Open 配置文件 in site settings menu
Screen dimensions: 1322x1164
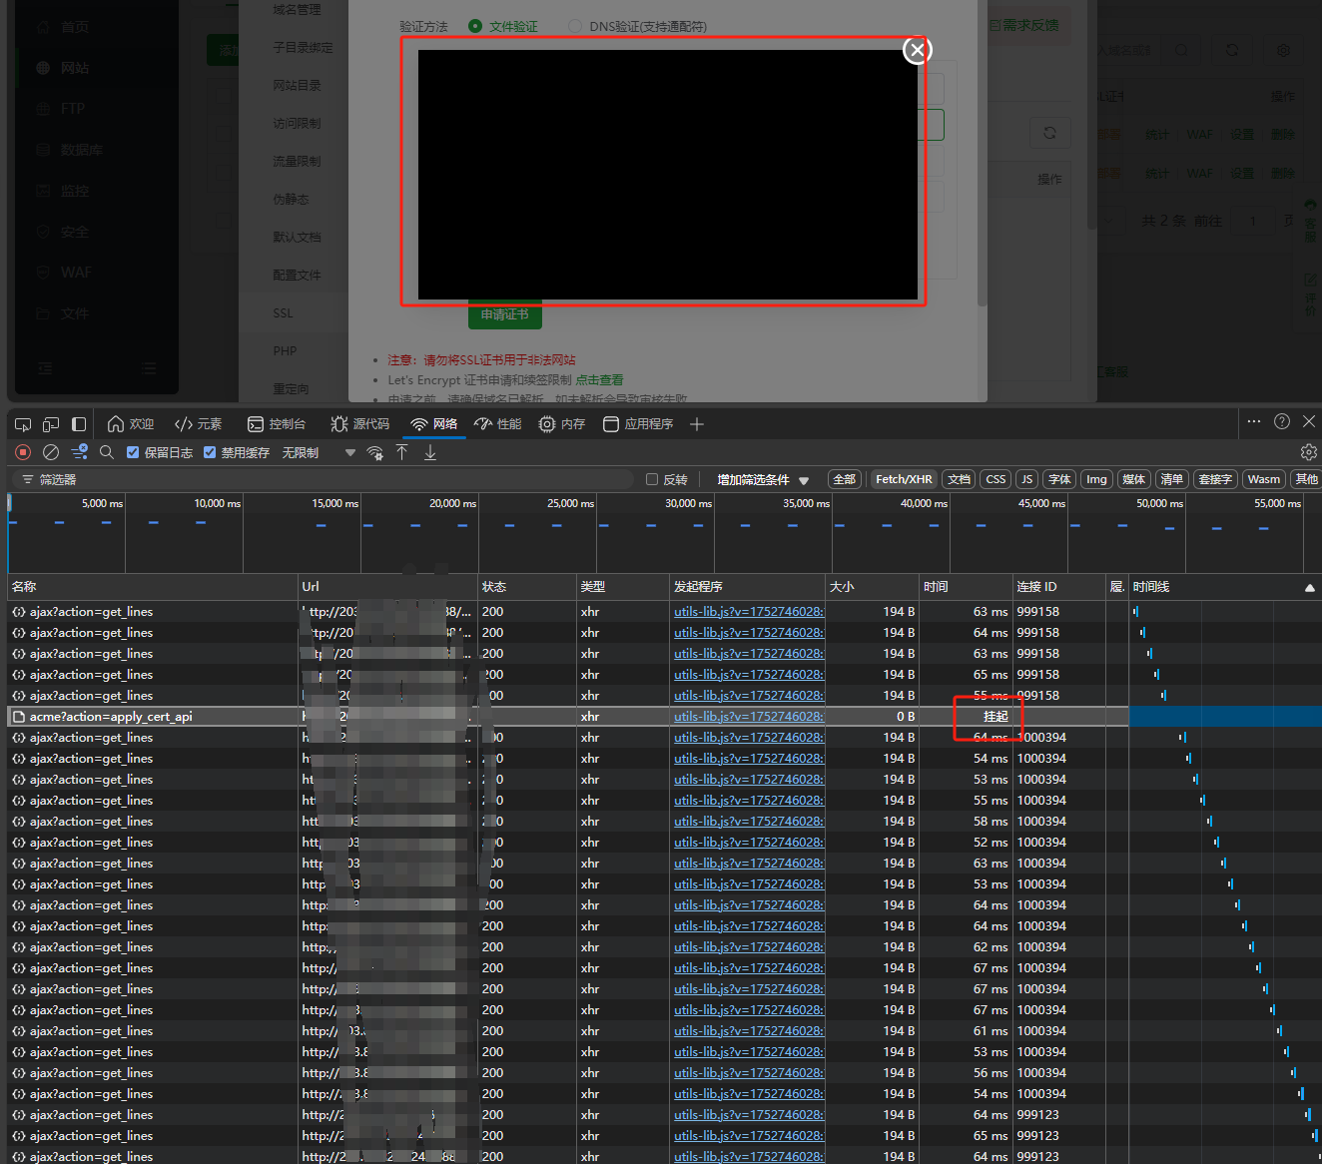pos(297,276)
